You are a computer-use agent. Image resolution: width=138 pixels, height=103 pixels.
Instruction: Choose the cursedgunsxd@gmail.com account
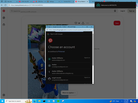pos(69,66)
